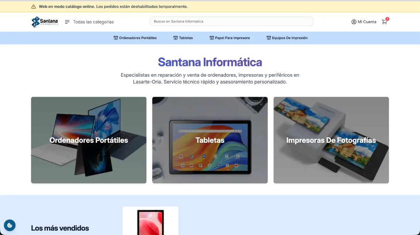Click the Mi Cuenta user icon
420x235 pixels.
click(354, 22)
